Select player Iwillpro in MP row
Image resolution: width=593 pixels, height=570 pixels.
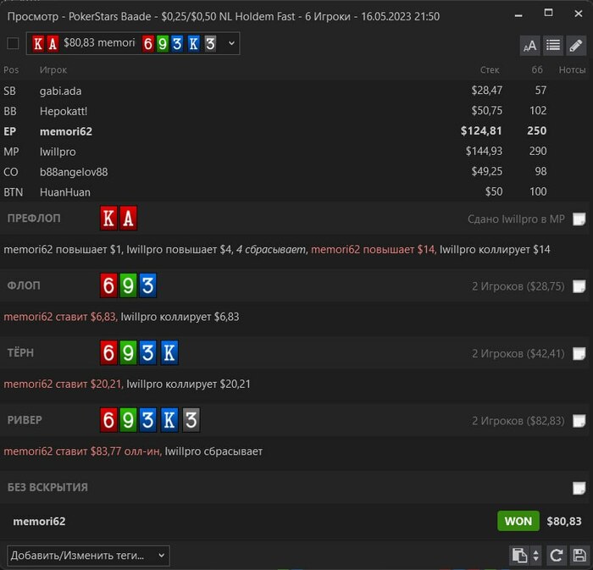[x=58, y=152]
